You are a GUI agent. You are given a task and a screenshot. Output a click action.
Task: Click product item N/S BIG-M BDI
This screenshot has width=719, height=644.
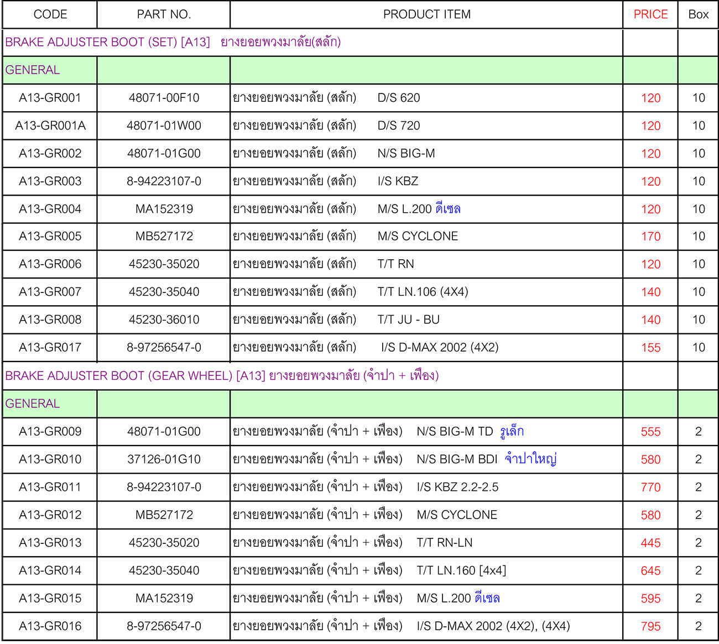click(x=457, y=459)
